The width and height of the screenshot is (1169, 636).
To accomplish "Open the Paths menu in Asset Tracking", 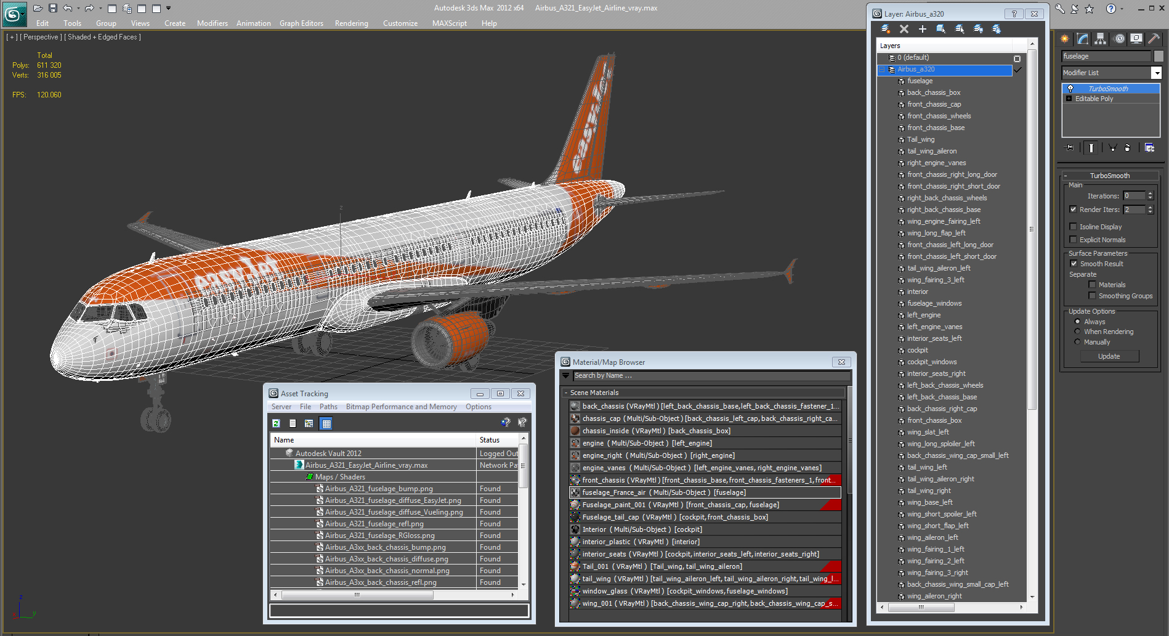I will (328, 407).
